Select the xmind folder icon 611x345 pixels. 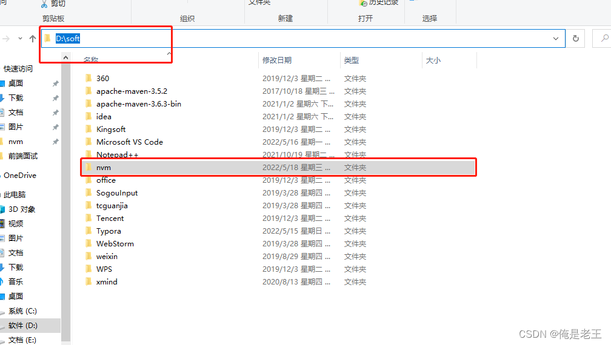click(88, 281)
